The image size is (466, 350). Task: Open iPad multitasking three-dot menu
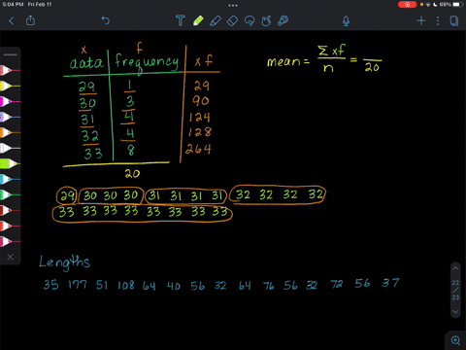pyautogui.click(x=233, y=5)
